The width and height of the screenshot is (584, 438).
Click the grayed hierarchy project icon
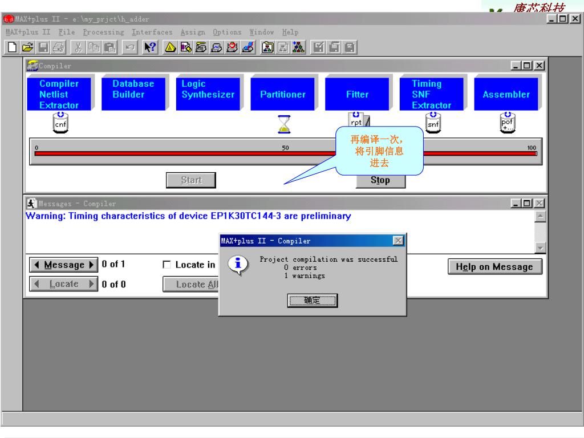pos(283,47)
